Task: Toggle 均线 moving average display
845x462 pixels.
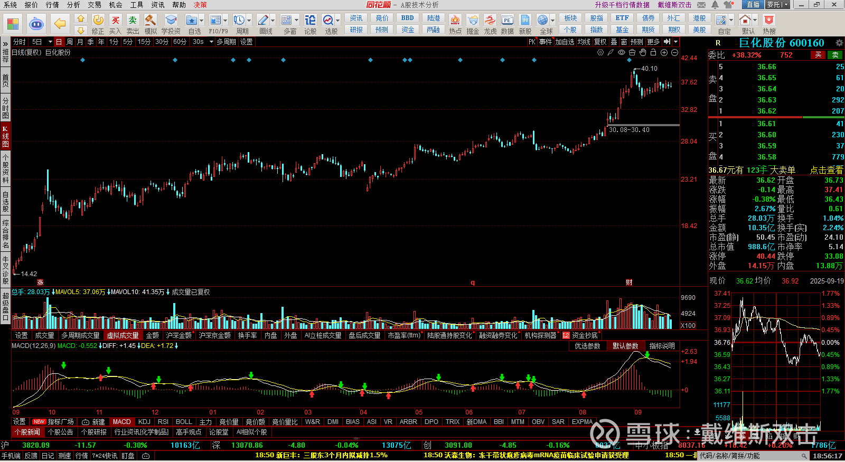Action: click(584, 42)
